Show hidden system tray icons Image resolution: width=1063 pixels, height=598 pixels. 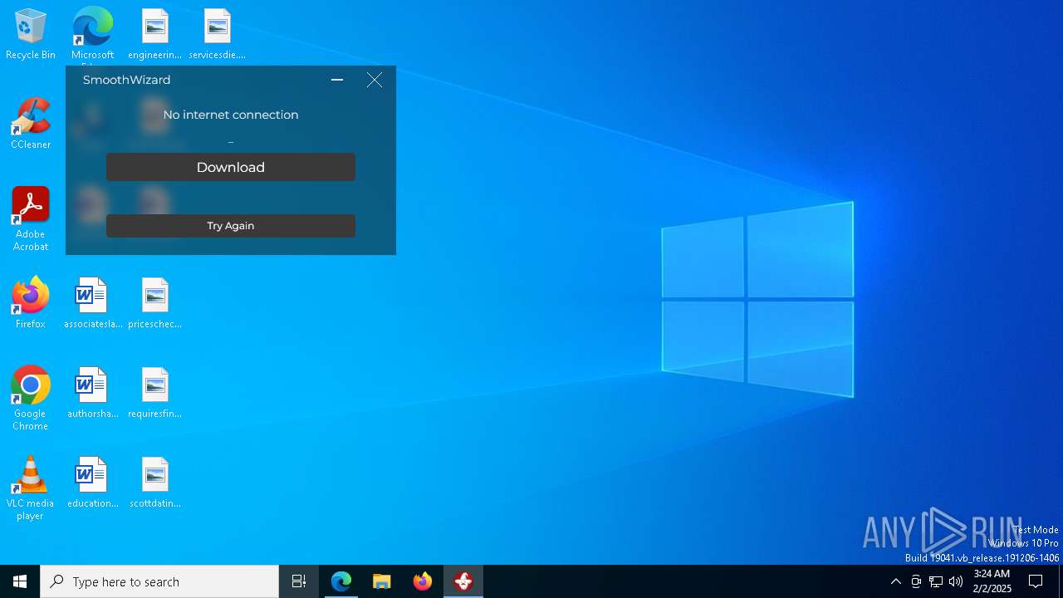click(x=896, y=581)
